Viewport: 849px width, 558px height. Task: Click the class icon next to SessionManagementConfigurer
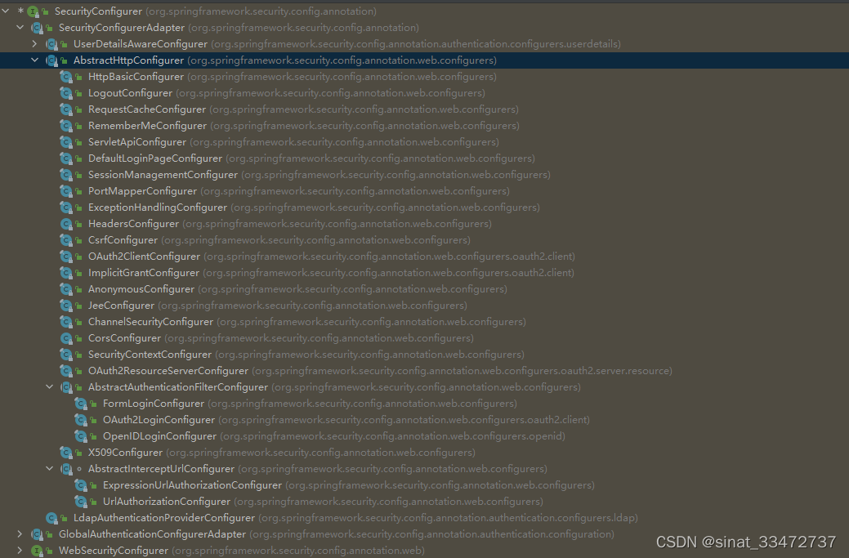tap(65, 174)
